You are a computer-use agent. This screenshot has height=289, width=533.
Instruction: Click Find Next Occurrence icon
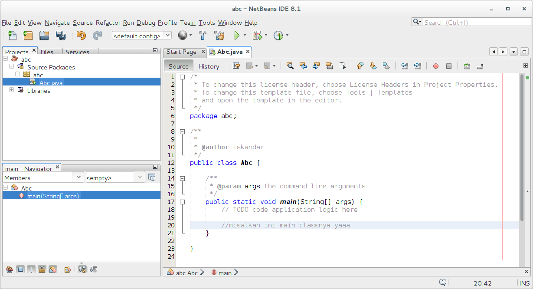(316, 66)
